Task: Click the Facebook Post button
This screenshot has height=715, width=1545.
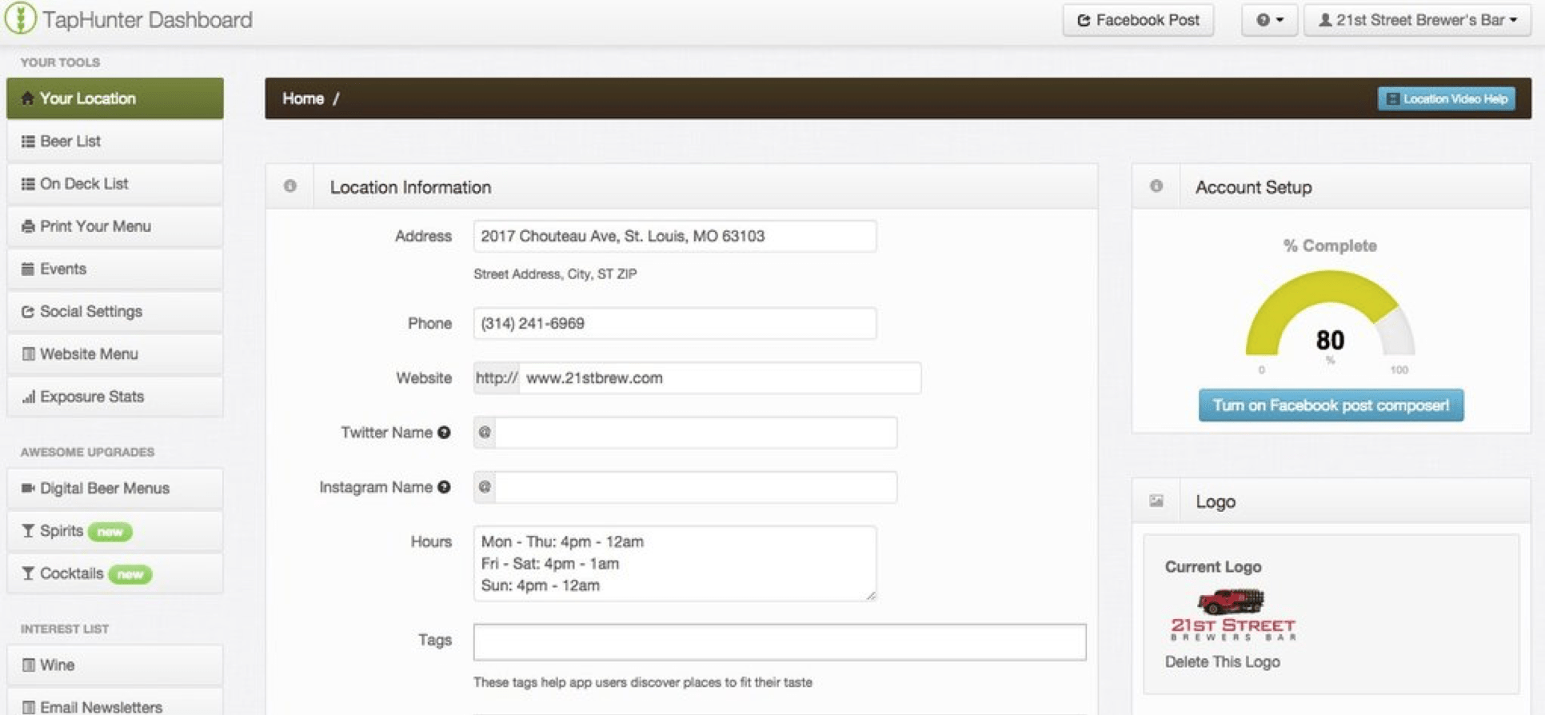Action: 1138,20
